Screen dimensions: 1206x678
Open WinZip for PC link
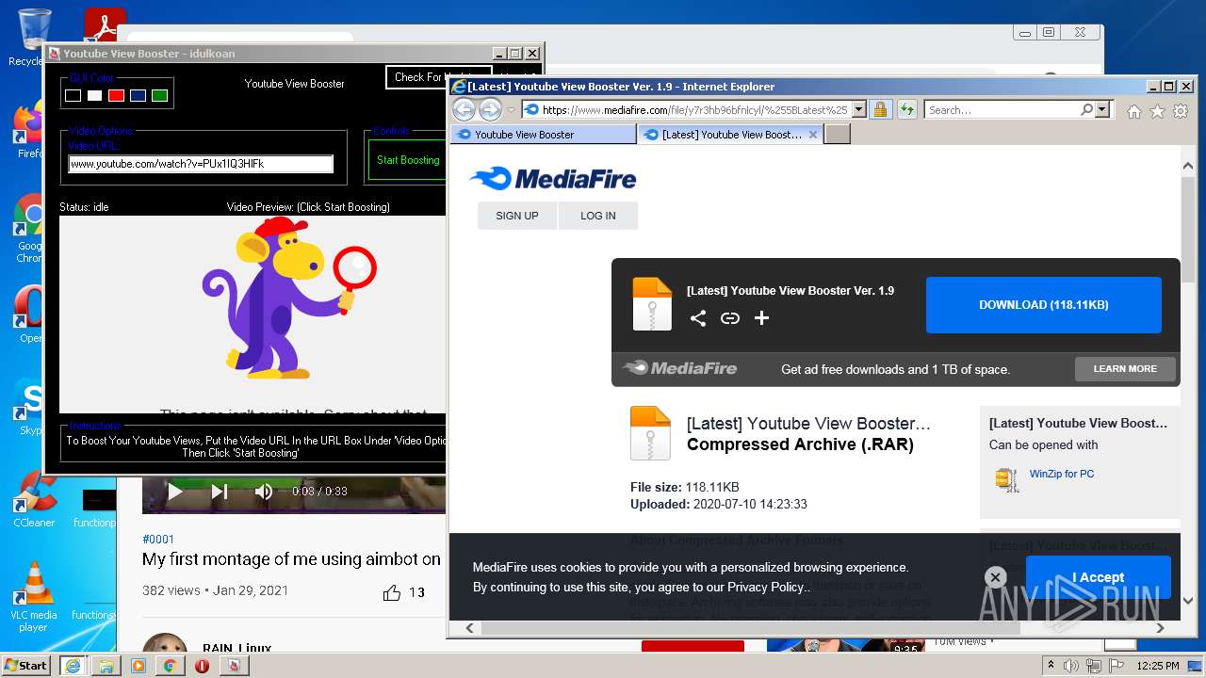(x=1062, y=474)
